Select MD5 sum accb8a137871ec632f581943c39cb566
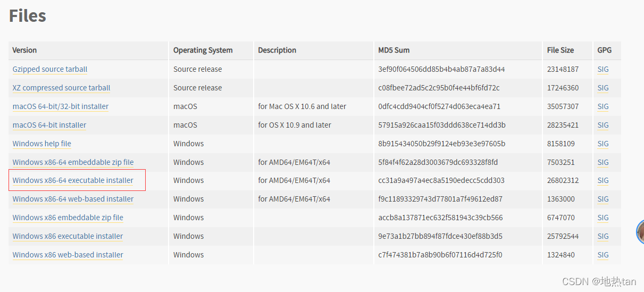The height and width of the screenshot is (292, 644). pyautogui.click(x=440, y=218)
